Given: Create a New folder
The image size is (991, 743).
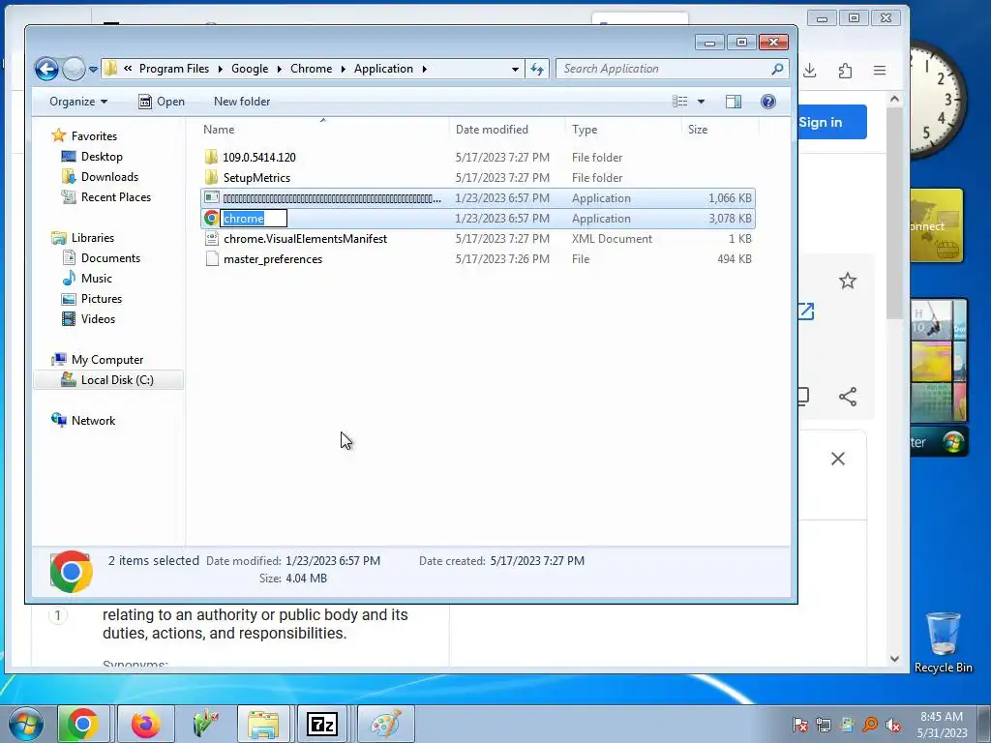Looking at the screenshot, I should point(242,102).
